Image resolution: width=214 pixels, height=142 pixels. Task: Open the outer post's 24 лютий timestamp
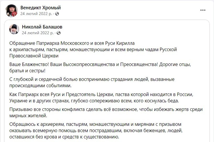(37, 14)
